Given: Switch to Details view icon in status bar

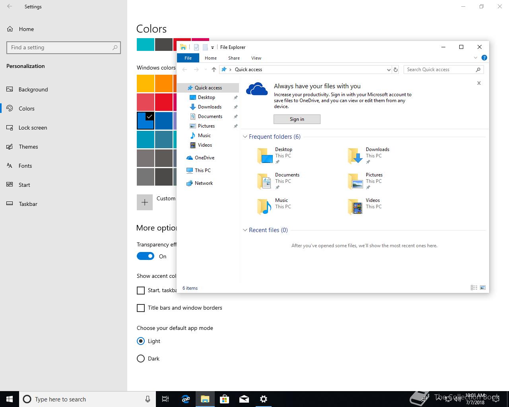Looking at the screenshot, I should click(474, 288).
